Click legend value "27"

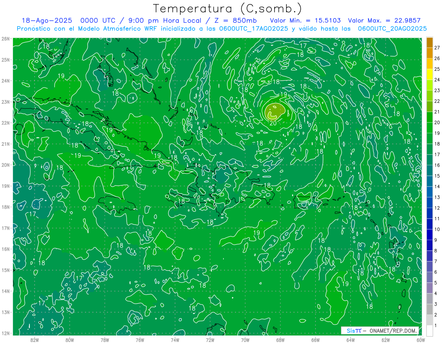pyautogui.click(x=437, y=48)
